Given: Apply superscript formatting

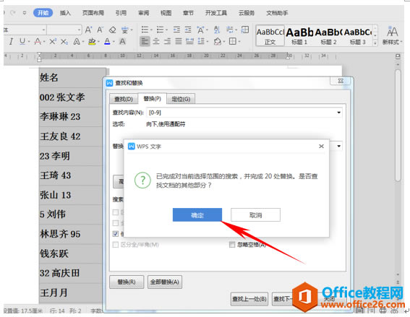Looking at the screenshot, I should pyautogui.click(x=53, y=41).
